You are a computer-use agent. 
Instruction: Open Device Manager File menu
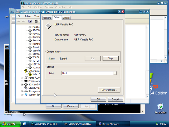point(20,16)
